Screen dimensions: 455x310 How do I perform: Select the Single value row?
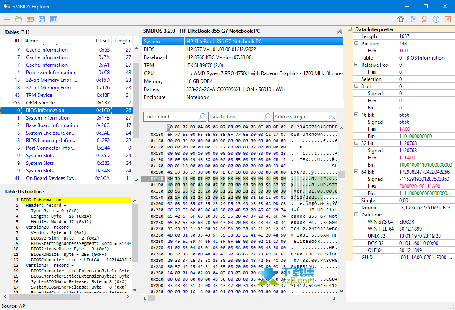point(403,201)
